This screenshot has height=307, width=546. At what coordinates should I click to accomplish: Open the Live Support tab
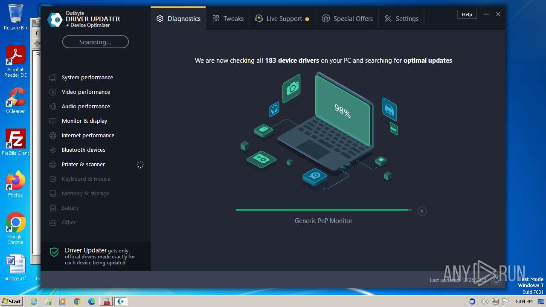click(282, 19)
